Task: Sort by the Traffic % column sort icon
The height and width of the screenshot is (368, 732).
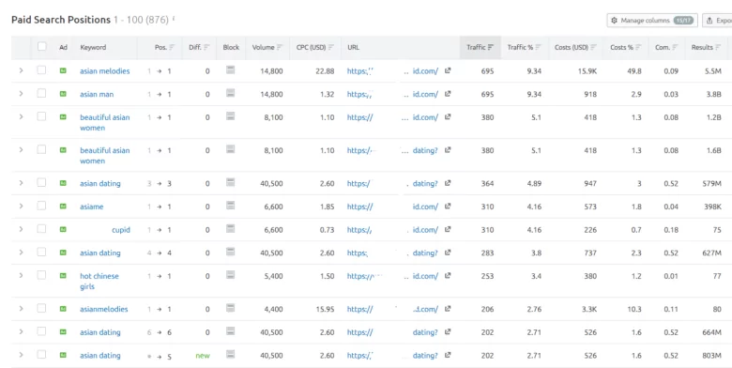Action: click(x=539, y=47)
